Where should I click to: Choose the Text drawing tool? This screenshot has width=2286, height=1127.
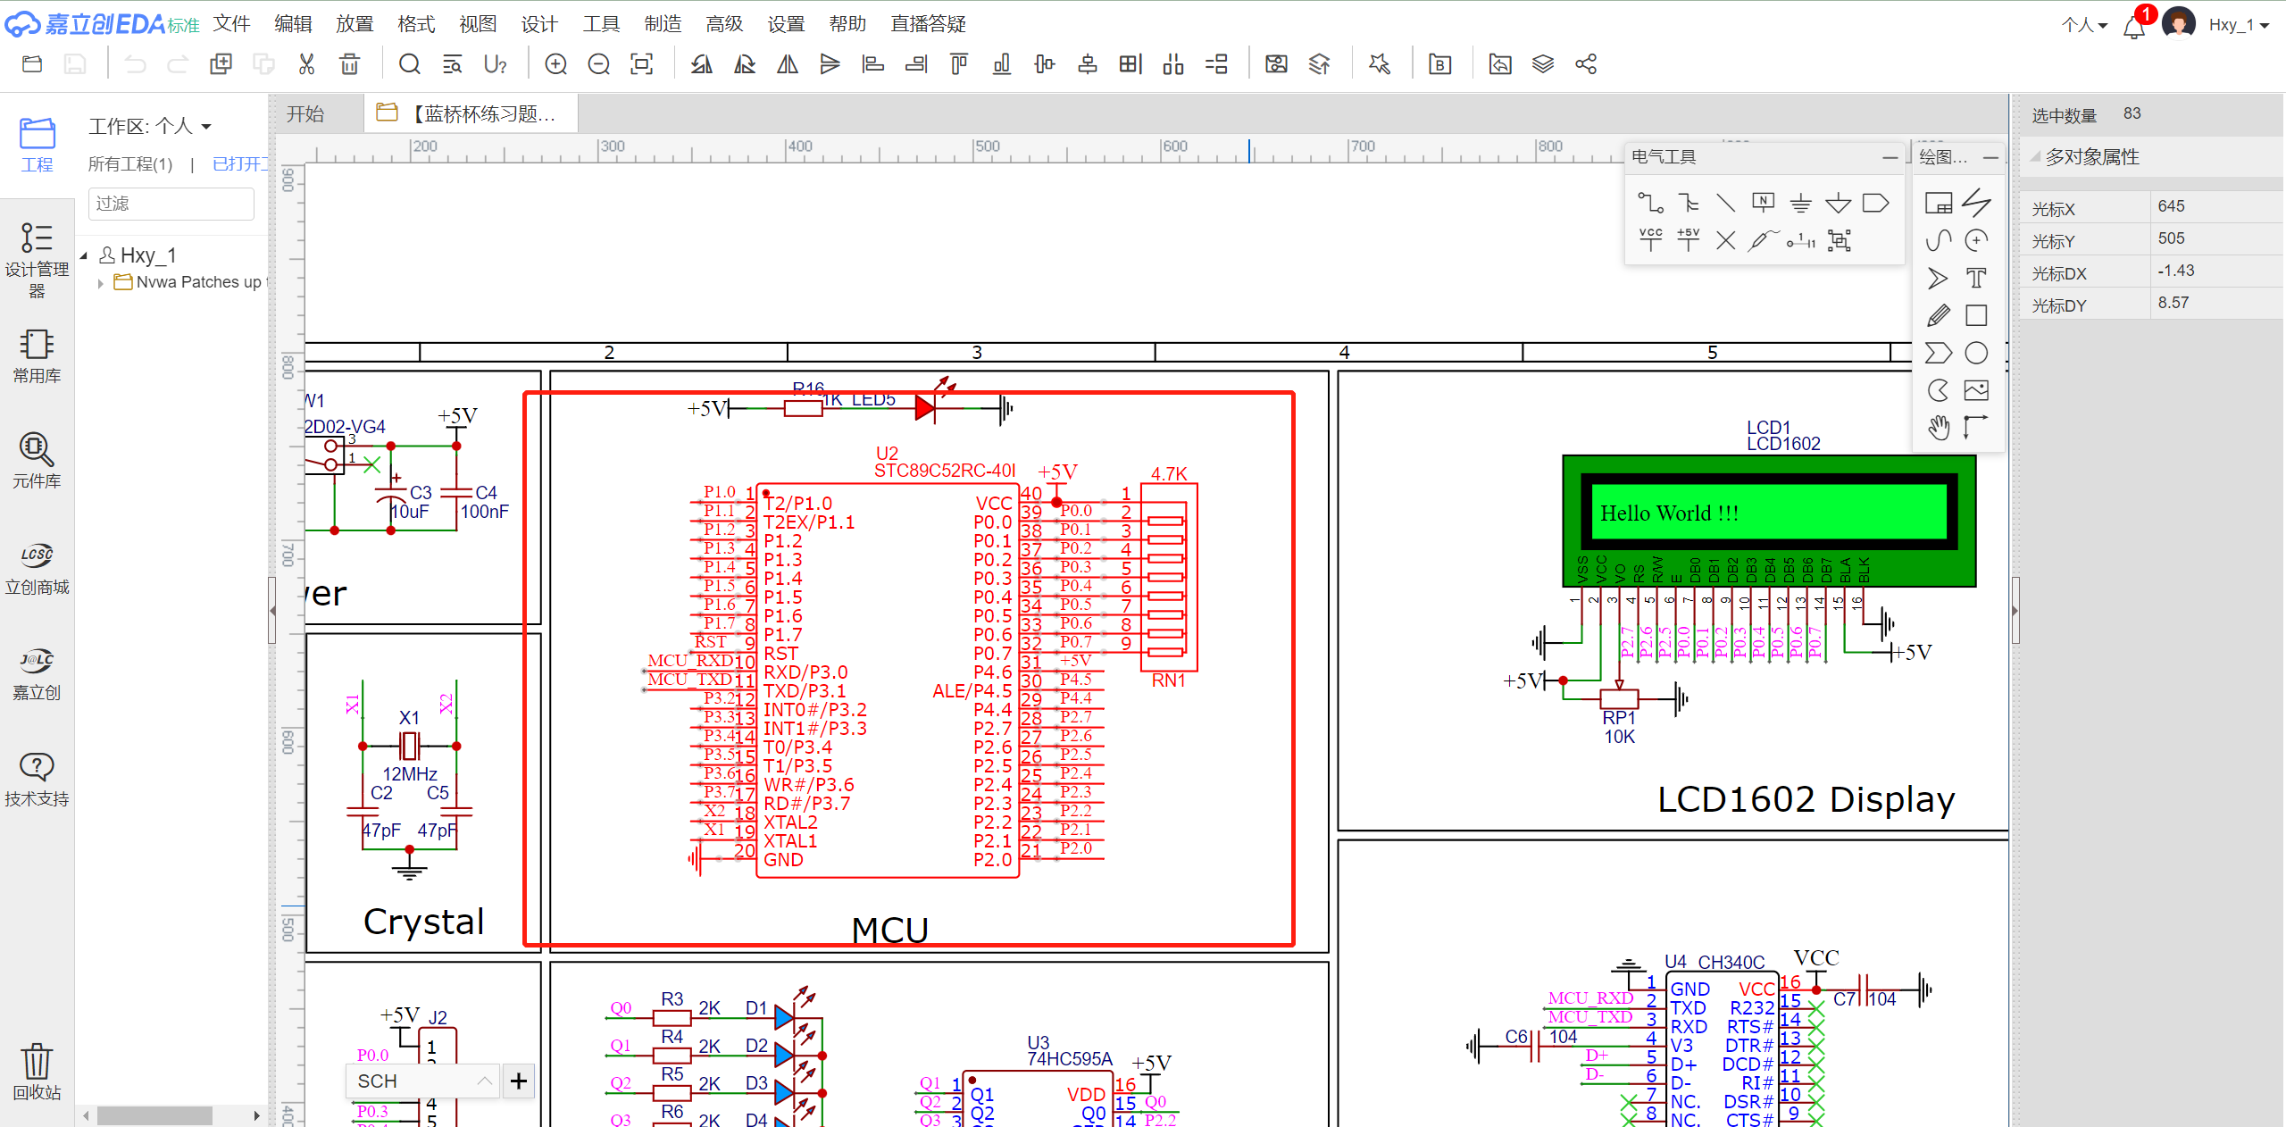(1976, 278)
